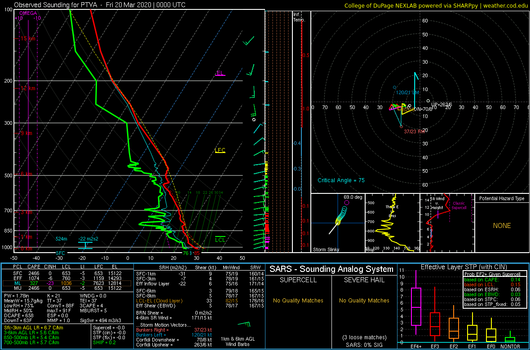
Task: Click No Quality Matches under SUPERCELL
Action: (298, 300)
